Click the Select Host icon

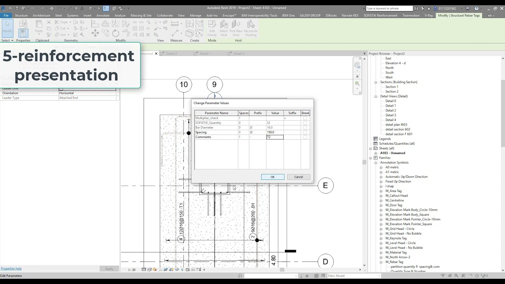(x=224, y=28)
